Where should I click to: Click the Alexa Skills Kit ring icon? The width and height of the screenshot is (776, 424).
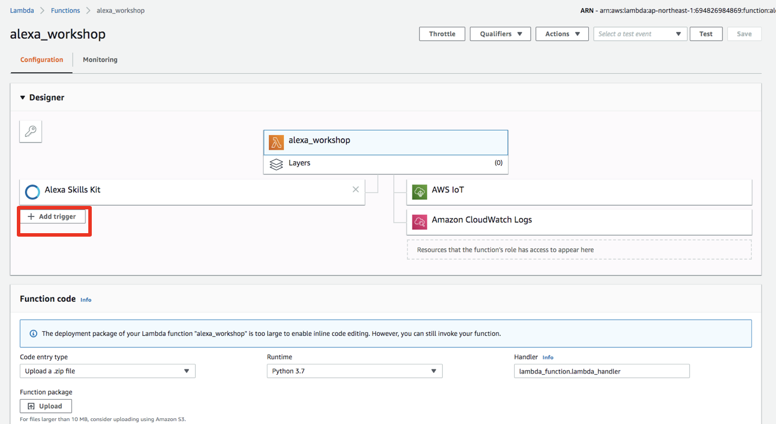pos(33,191)
